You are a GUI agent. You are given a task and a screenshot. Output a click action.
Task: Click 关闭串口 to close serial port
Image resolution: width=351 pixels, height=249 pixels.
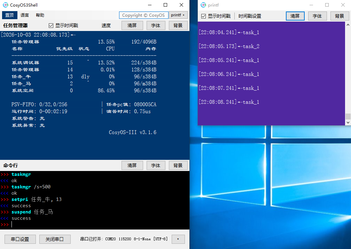point(55,239)
